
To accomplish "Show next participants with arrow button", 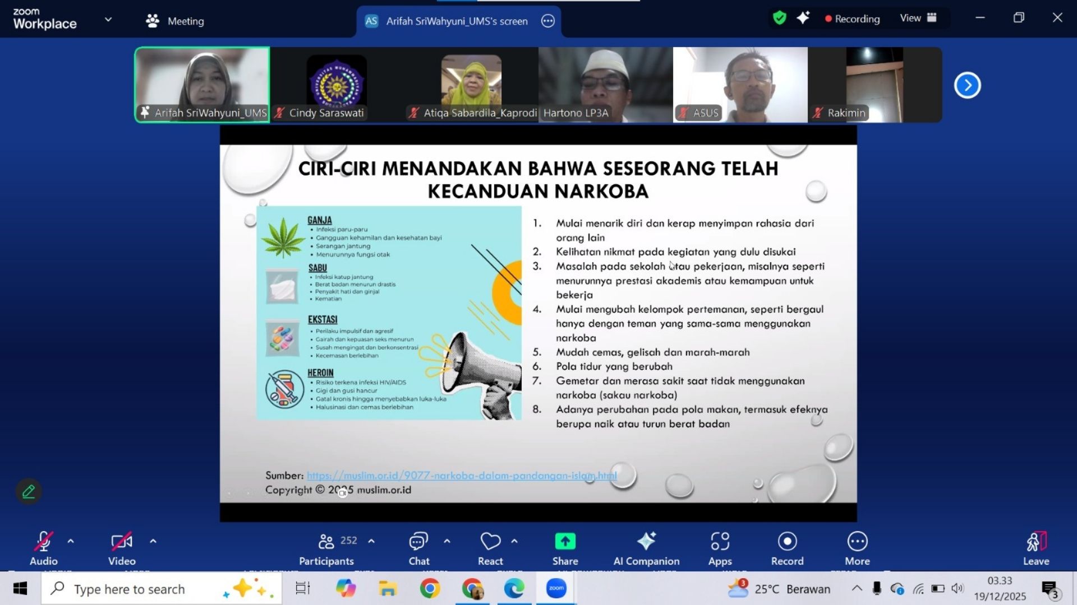I will [967, 85].
